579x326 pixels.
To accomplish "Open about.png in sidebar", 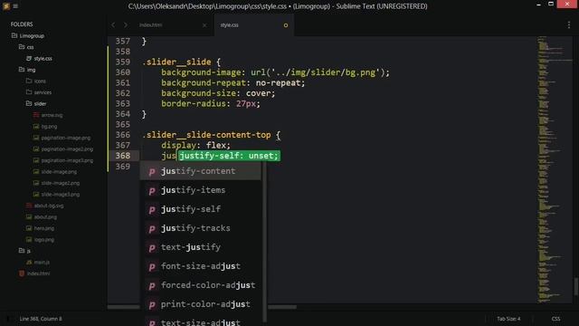I will pyautogui.click(x=45, y=217).
